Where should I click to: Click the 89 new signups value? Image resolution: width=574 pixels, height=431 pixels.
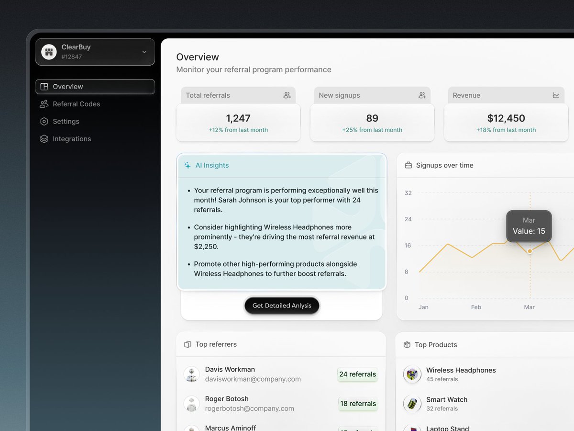pyautogui.click(x=372, y=118)
